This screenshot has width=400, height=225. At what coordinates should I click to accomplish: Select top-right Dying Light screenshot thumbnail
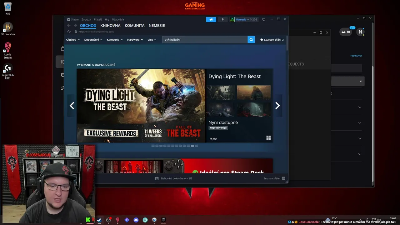[x=254, y=92]
